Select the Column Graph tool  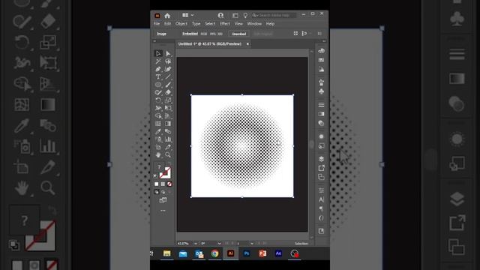tap(168, 139)
